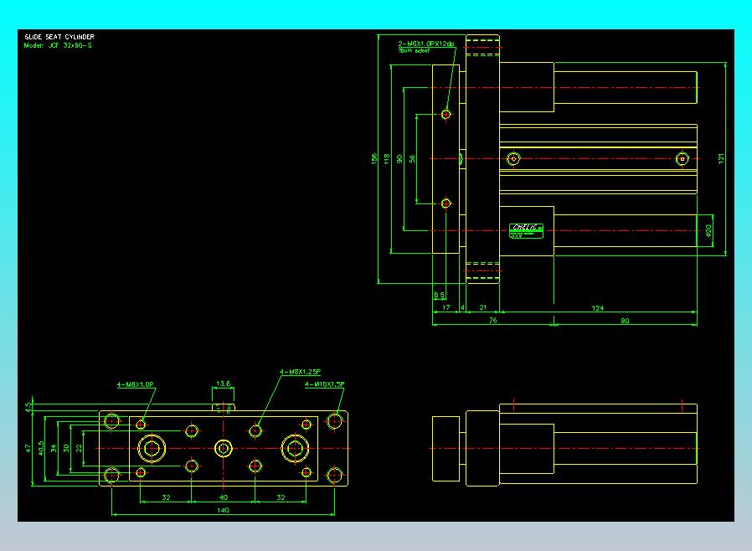
Task: Click the 124 length dimension text
Action: click(598, 308)
